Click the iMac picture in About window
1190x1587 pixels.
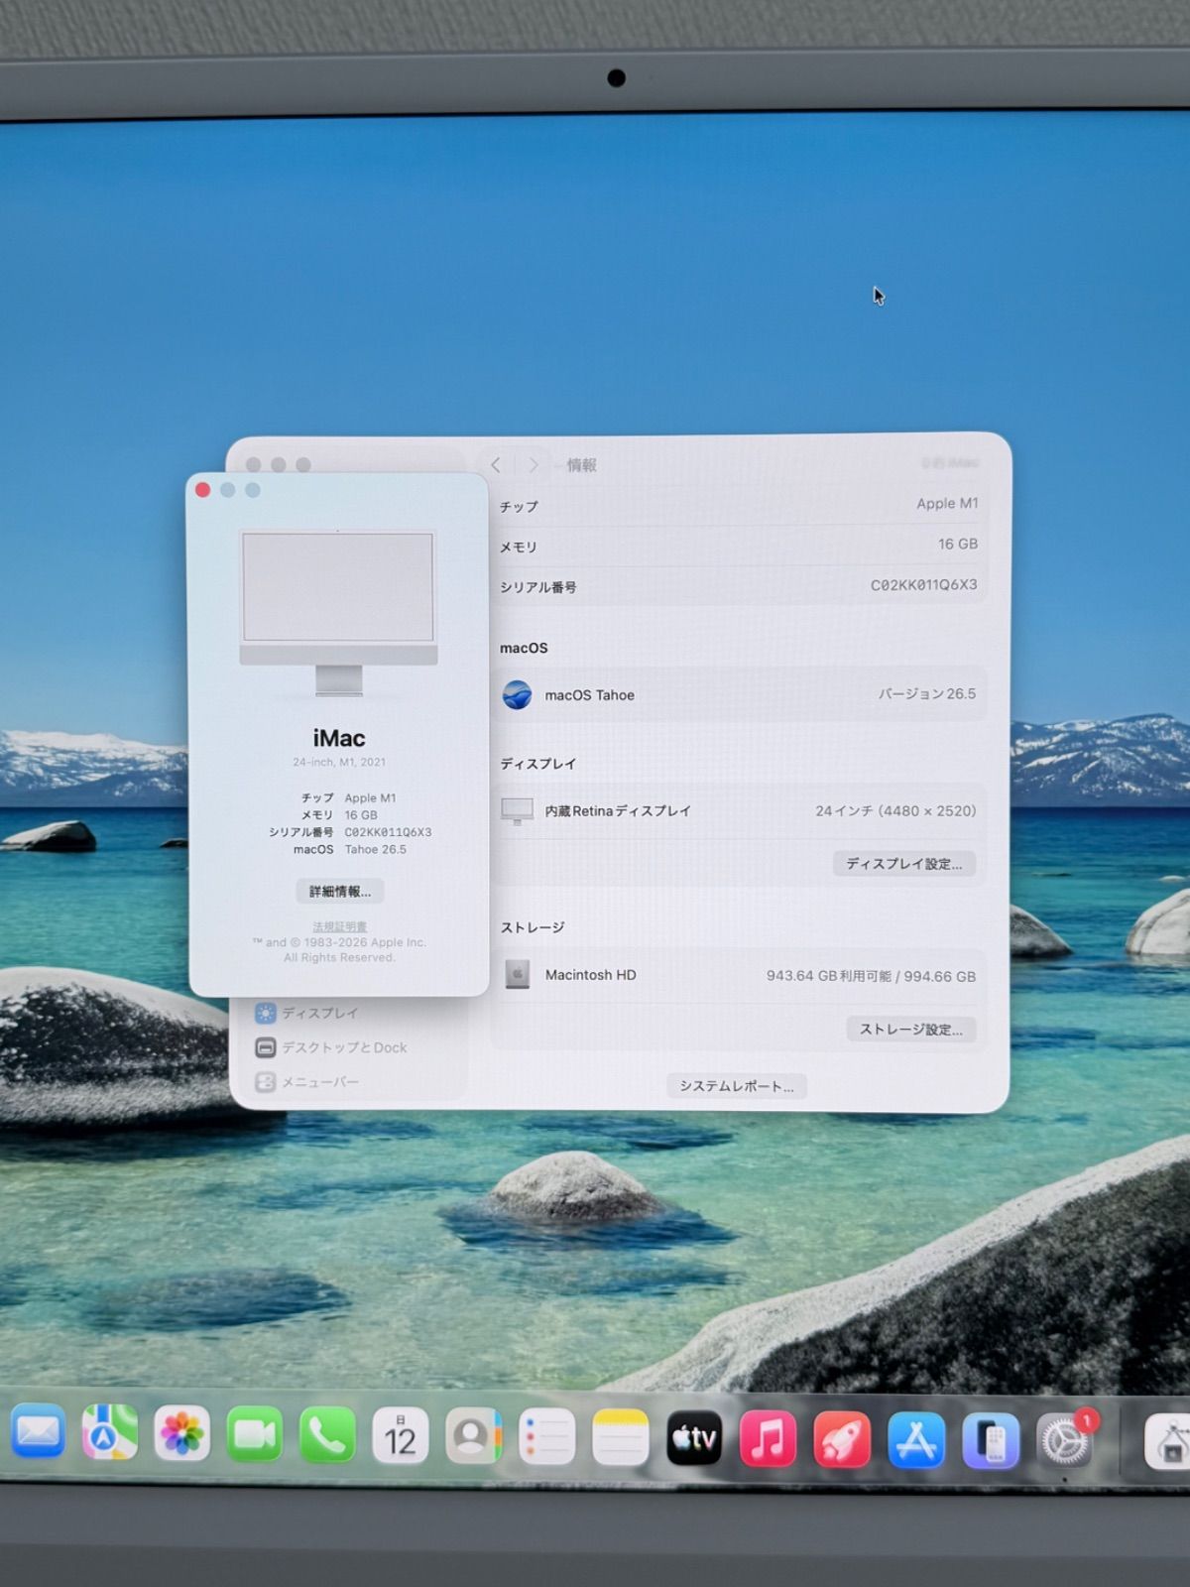tap(338, 612)
